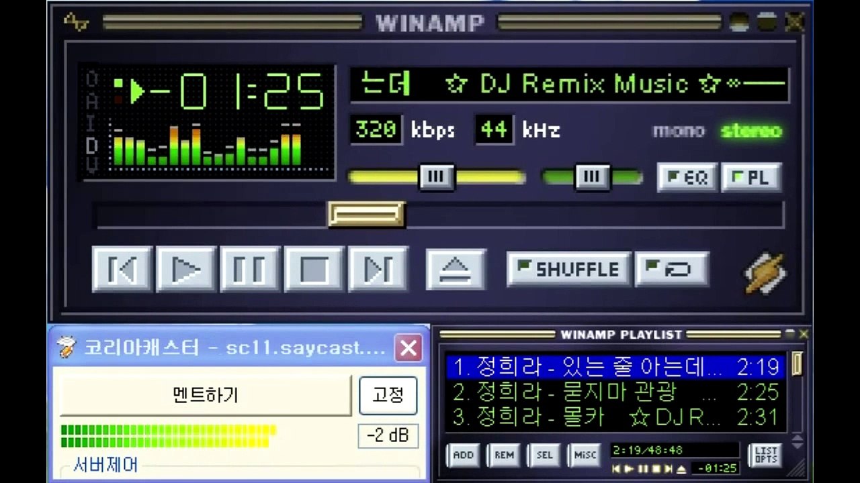Click the yellow volume slider handle

[x=436, y=177]
